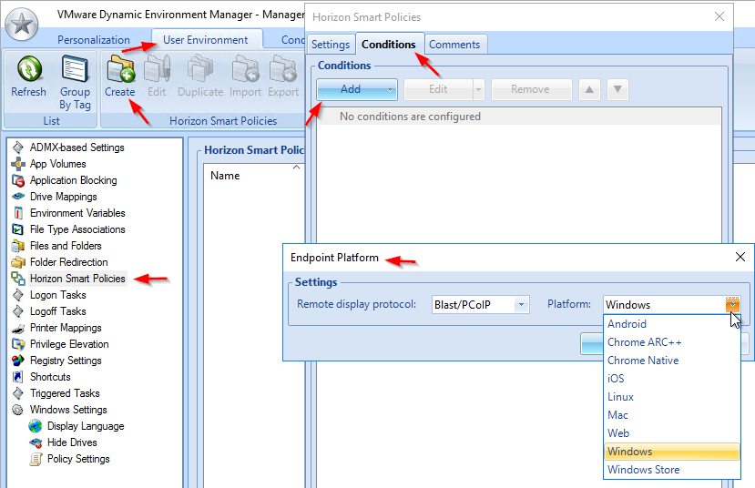Select Logon Tasks in tree

57,295
